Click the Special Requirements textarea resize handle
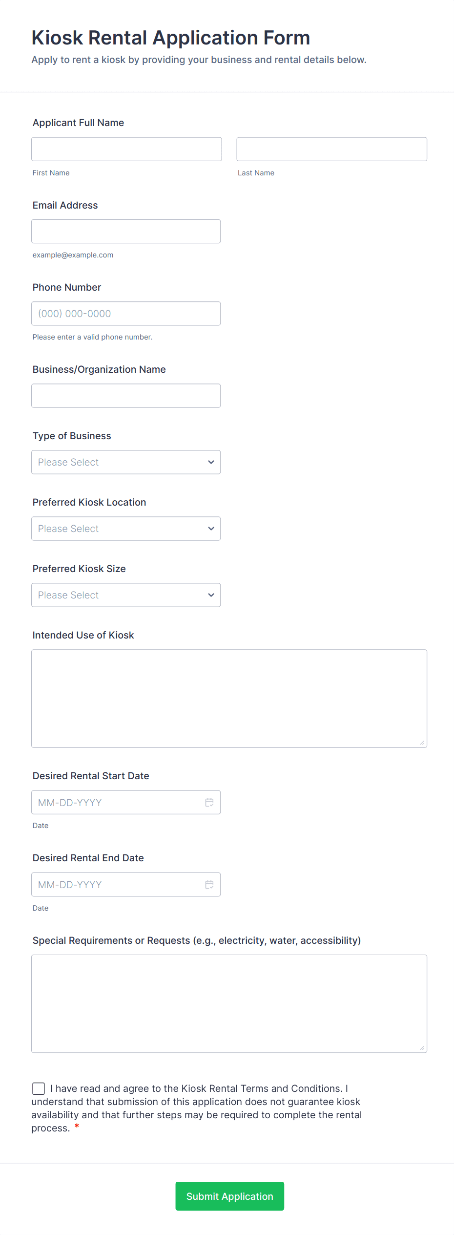Image resolution: width=454 pixels, height=1235 pixels. (x=422, y=1048)
